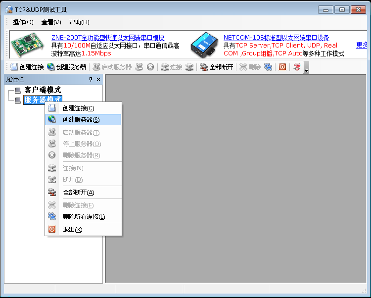Click the 创建连接 toolbar button
Image resolution: width=371 pixels, height=298 pixels.
pyautogui.click(x=27, y=67)
